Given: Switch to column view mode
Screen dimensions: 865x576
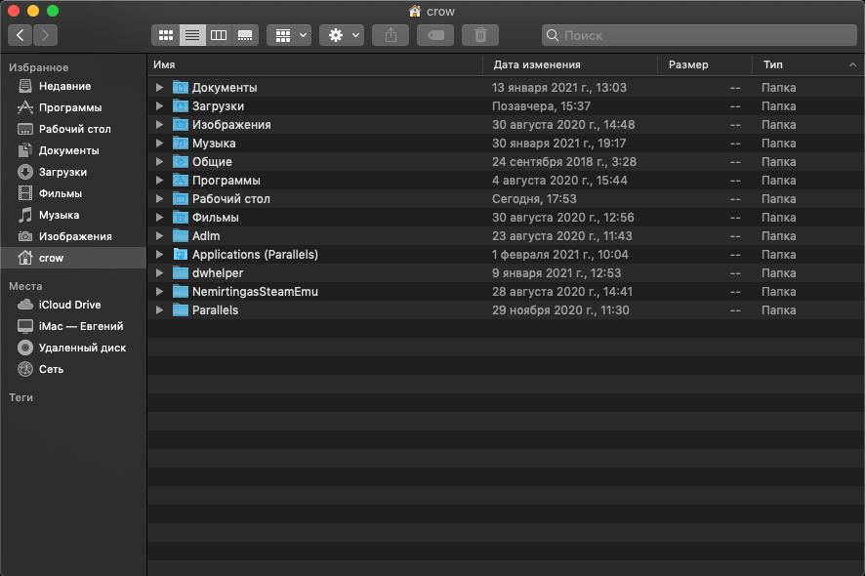Looking at the screenshot, I should point(219,35).
